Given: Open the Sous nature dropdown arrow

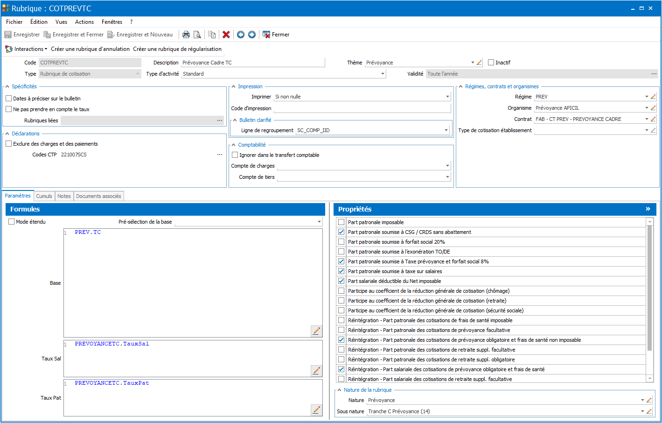Looking at the screenshot, I should (642, 411).
